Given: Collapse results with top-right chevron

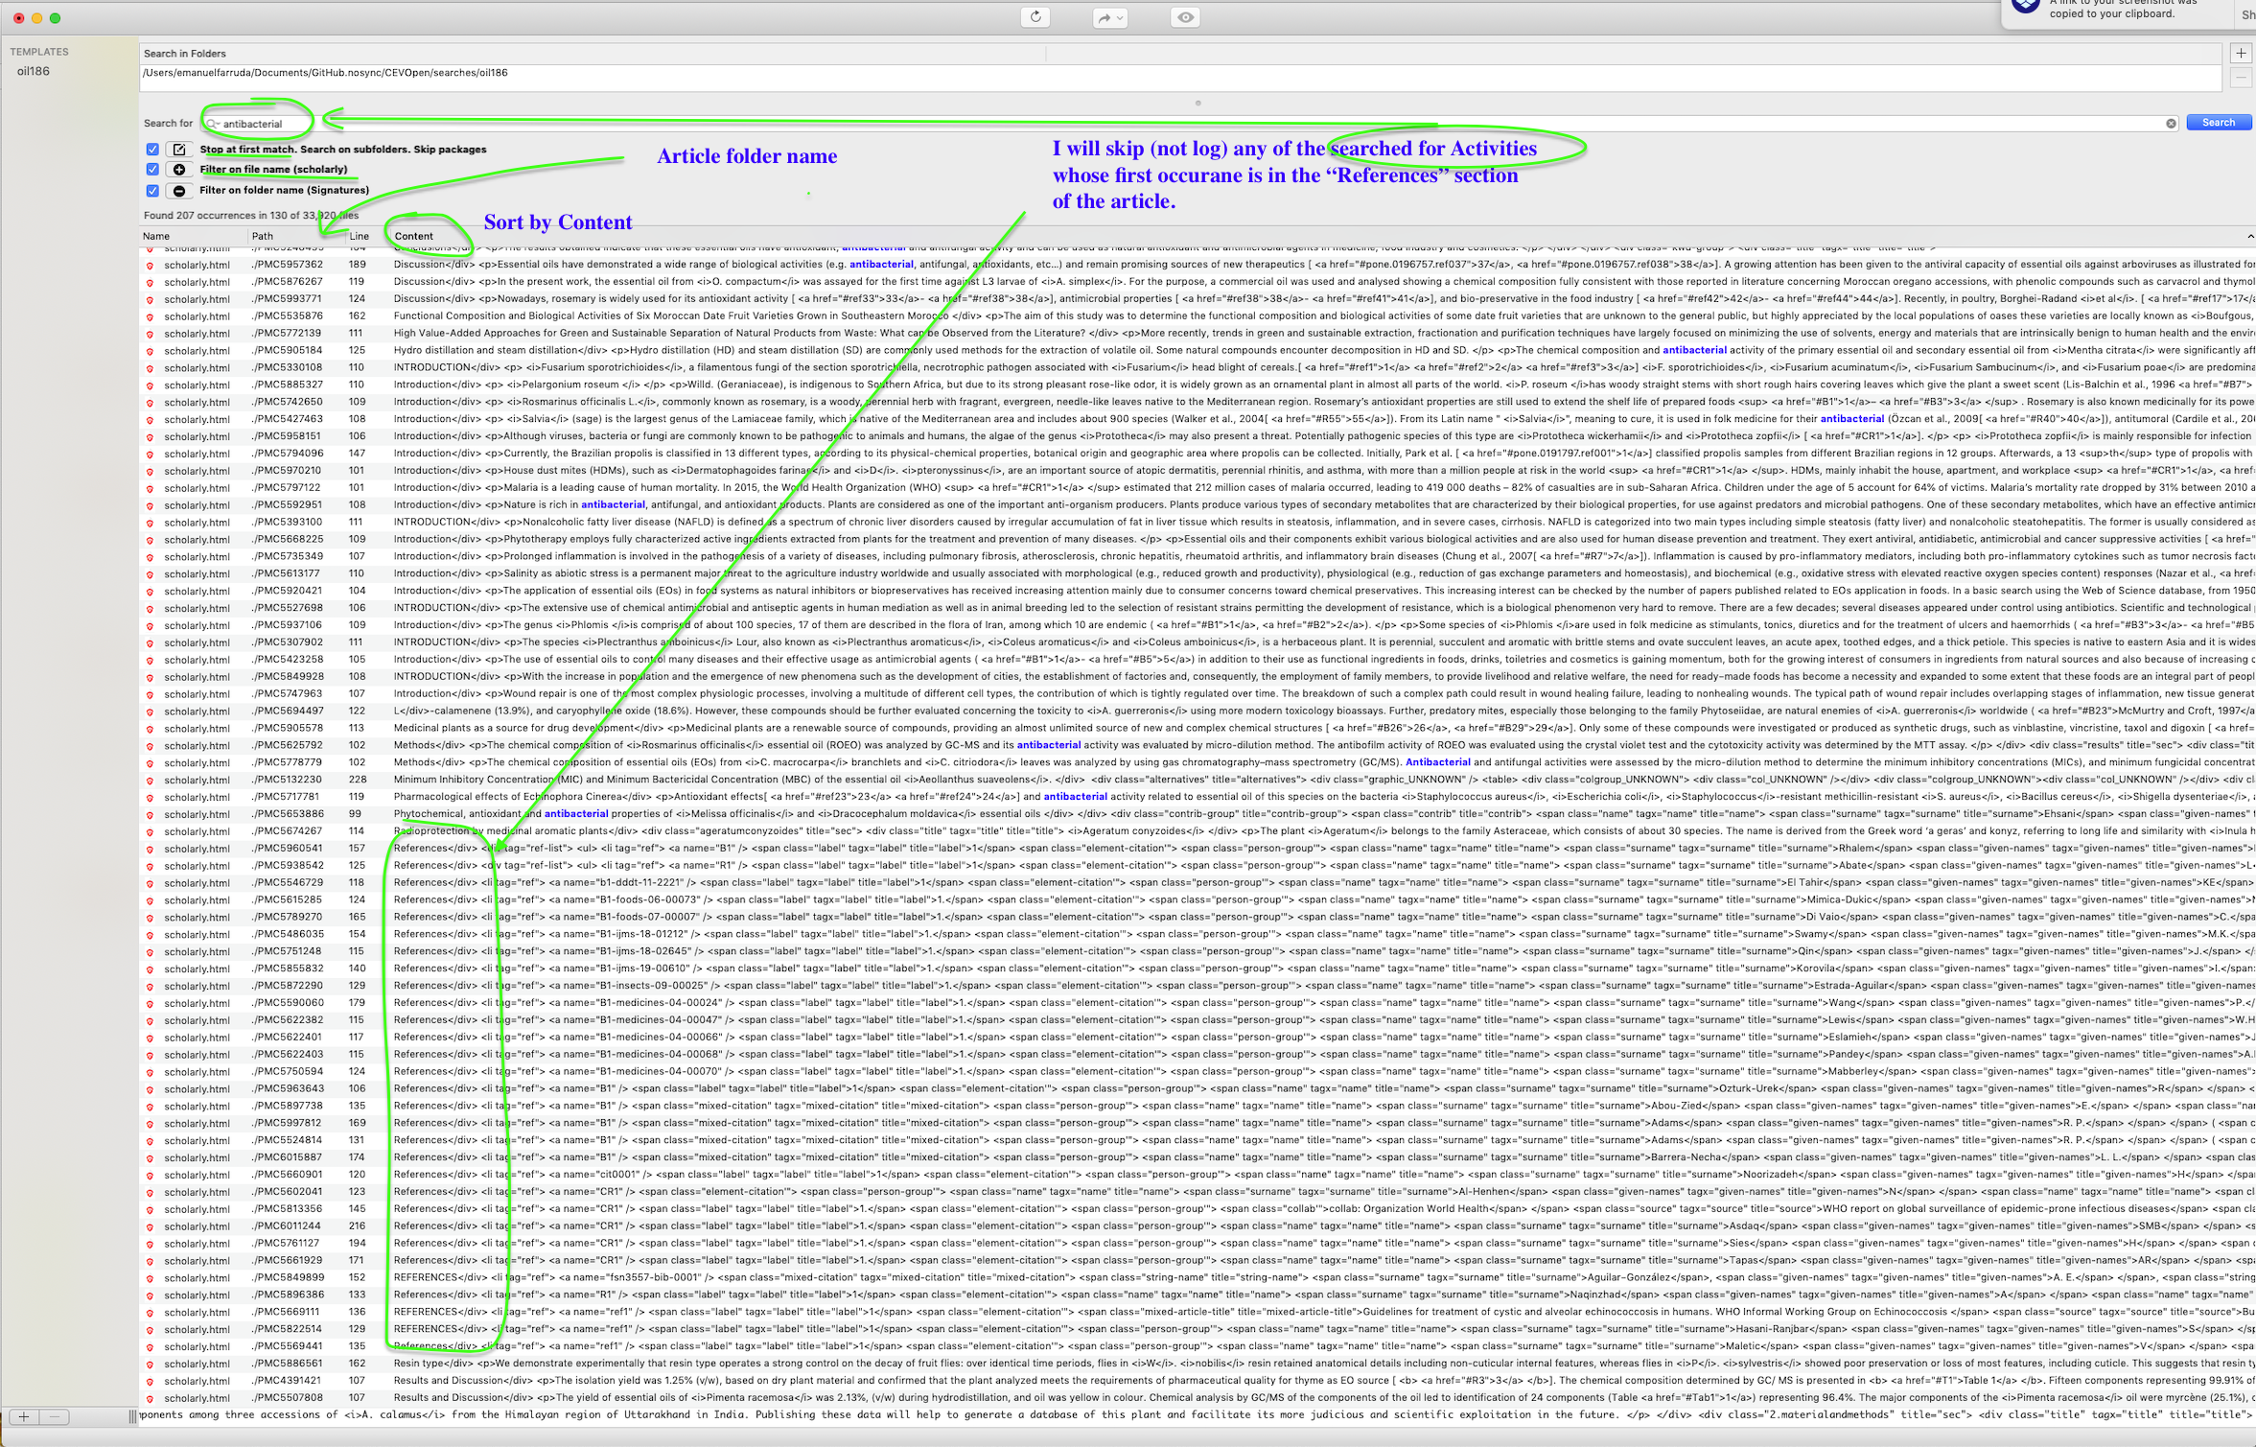Looking at the screenshot, I should click(2249, 236).
